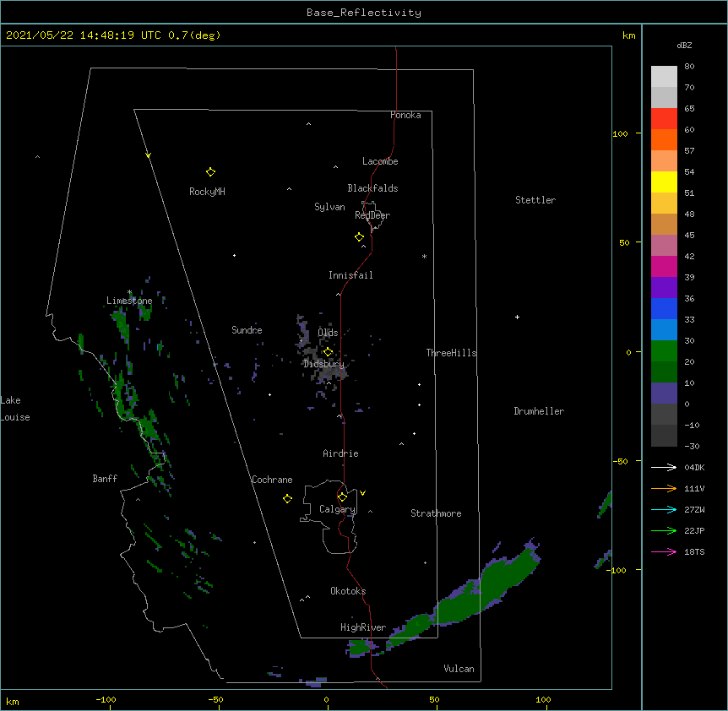The width and height of the screenshot is (728, 711).
Task: Click the Stettler label
Action: click(535, 200)
